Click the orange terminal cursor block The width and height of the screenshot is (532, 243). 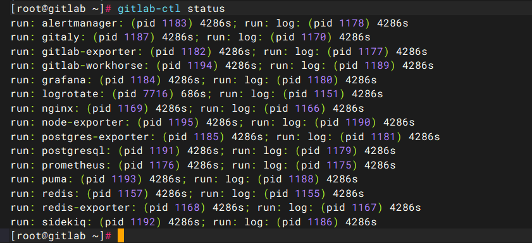121,236
